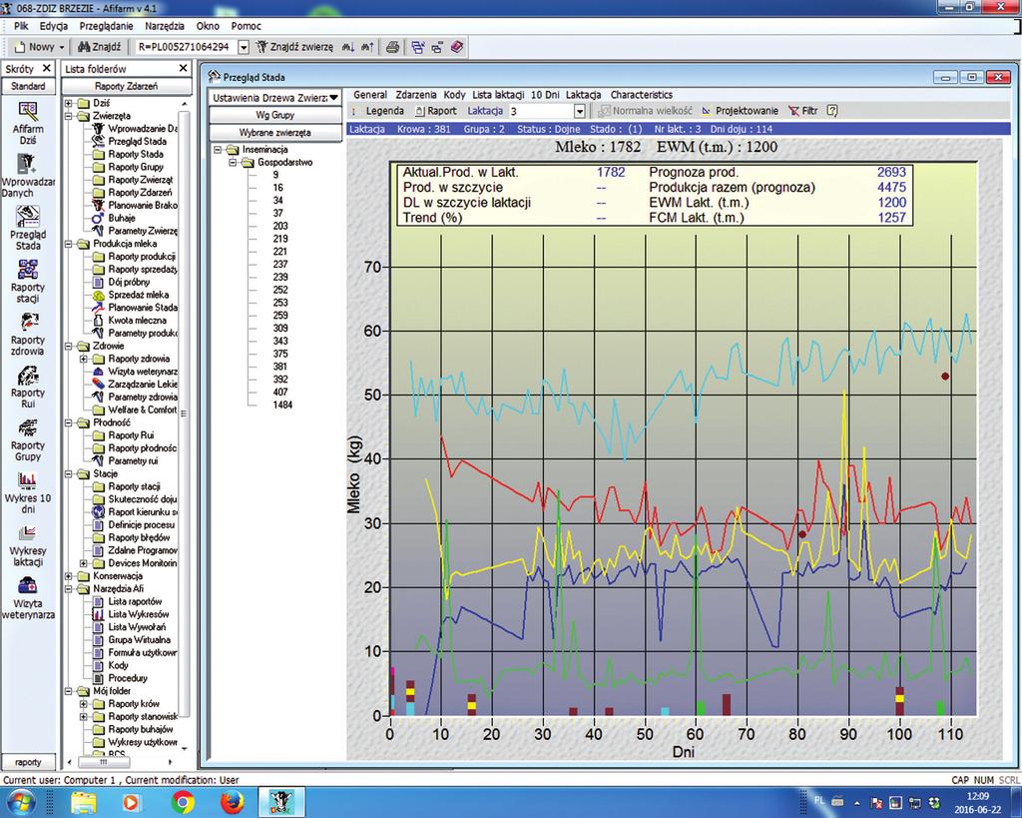1022x818 pixels.
Task: Open the Wizyta weterynarza shortcut icon
Action: [27, 585]
